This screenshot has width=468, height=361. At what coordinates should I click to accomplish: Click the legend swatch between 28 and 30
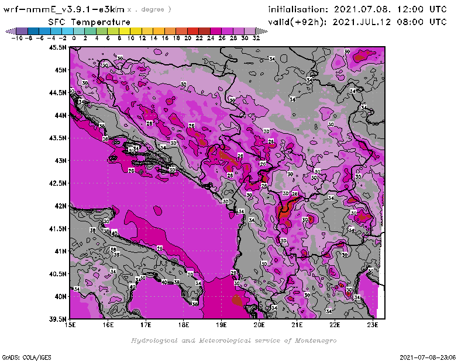239,31
